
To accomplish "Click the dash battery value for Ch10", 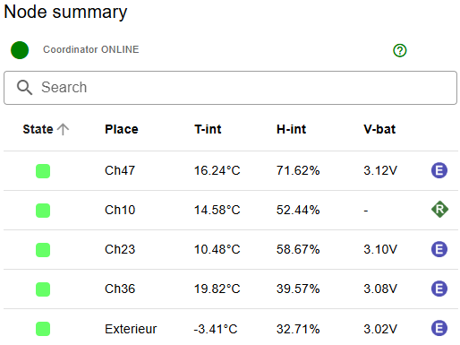I will pos(366,211).
